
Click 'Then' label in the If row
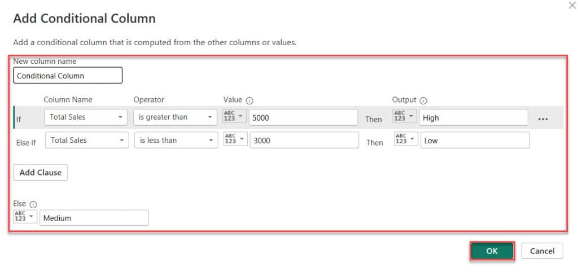[x=374, y=120]
